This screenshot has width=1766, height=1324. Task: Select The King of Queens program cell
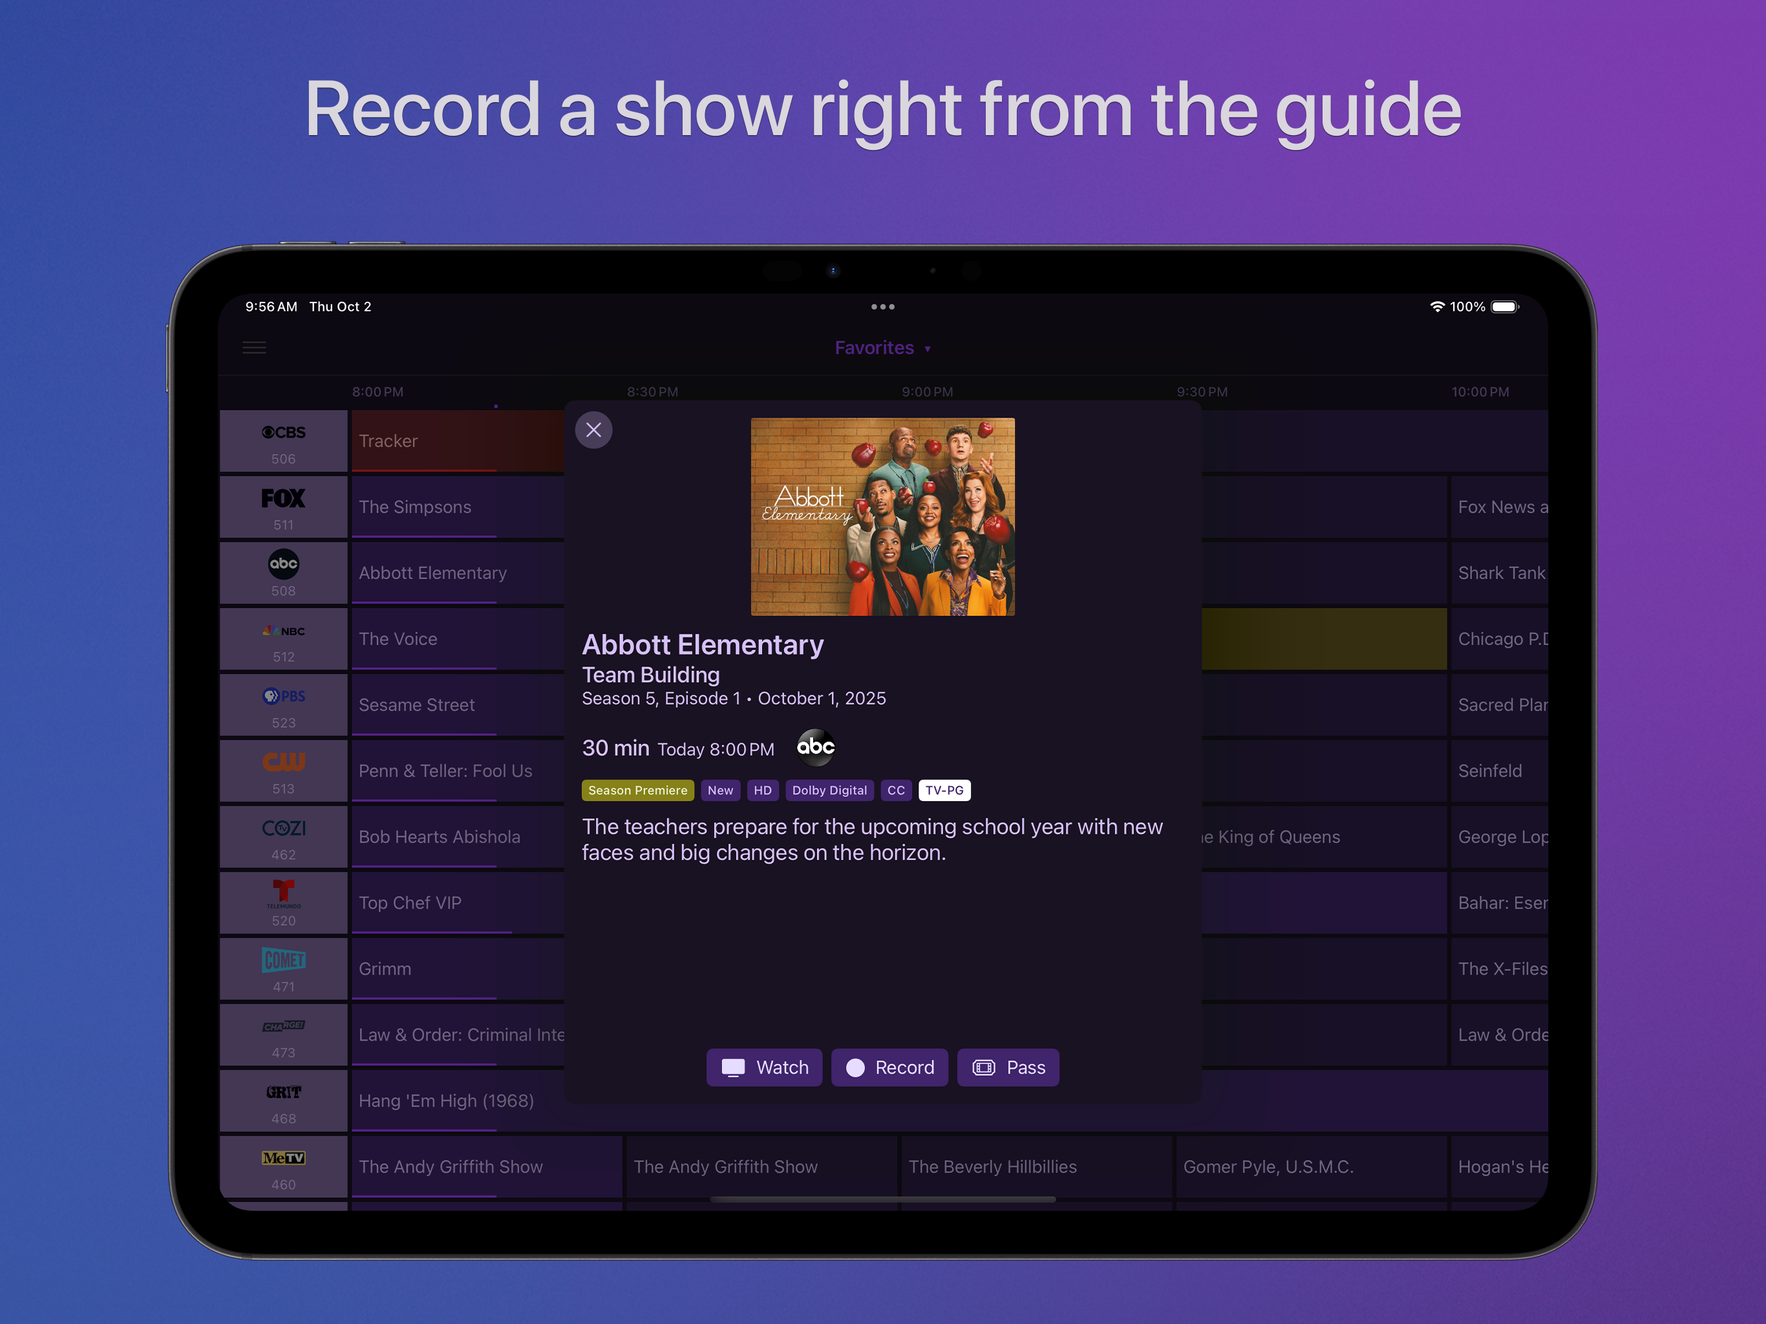(1324, 838)
